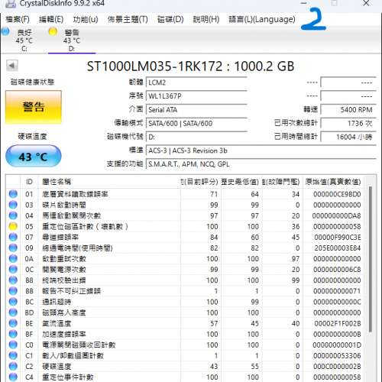The height and width of the screenshot is (382, 382).
Task: Click the features field S.M.A.R.T., APM, NCQ, GPL
Action: pos(261,164)
